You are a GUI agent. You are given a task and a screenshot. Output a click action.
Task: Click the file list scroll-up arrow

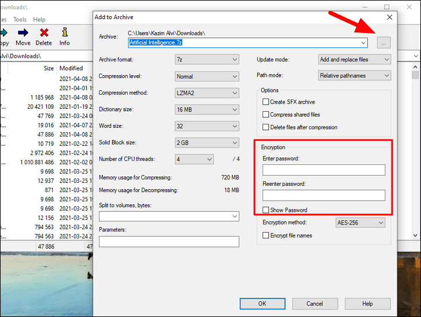tap(415, 67)
